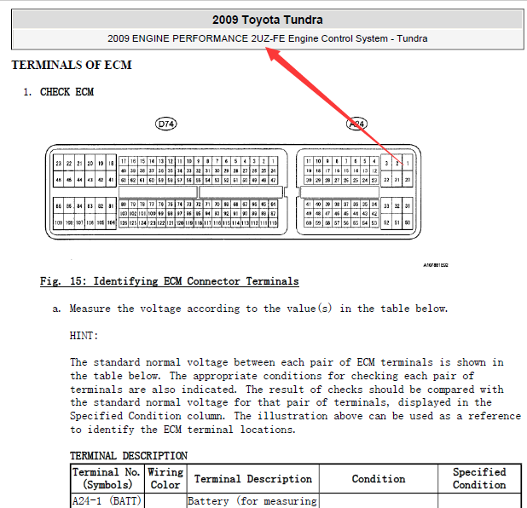Click the 'Battery (for measuring' table cell
The height and width of the screenshot is (508, 527).
tap(253, 501)
